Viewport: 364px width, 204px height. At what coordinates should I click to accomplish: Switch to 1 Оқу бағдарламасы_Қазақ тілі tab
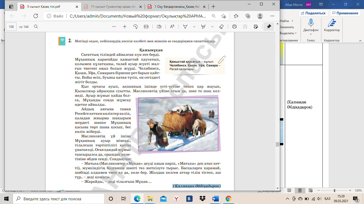pyautogui.click(x=177, y=7)
